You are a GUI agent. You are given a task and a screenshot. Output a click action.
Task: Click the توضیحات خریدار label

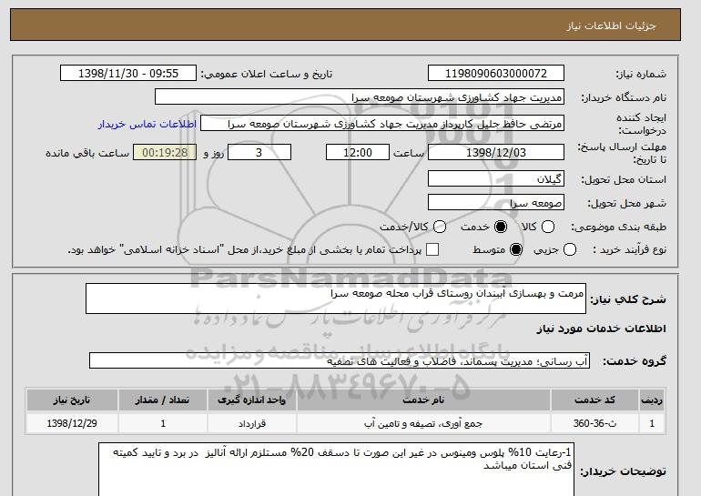coord(624,471)
